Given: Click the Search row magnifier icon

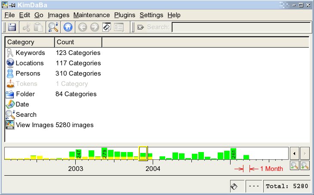Looking at the screenshot, I should [10, 115].
